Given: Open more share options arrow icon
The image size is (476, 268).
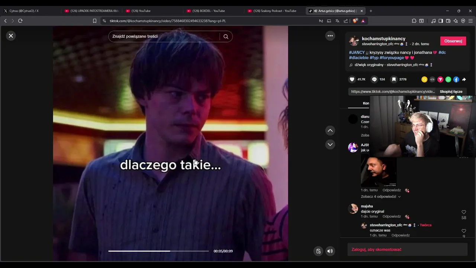Looking at the screenshot, I should click(464, 79).
